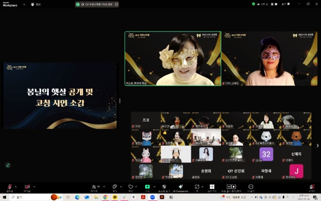Screen dimensions: 321x201
Task: Click the weather widget in taskbar
Action: point(234,197)
